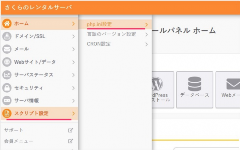Open the php.ini設定 submenu item
Screen dimensions: 240x150
click(115, 24)
